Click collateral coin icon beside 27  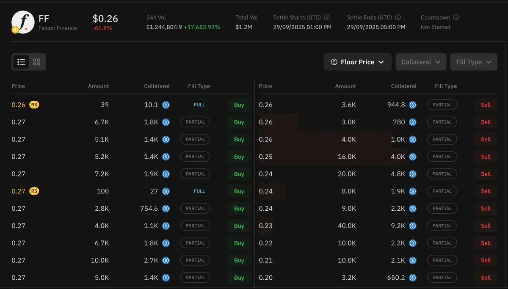[x=166, y=191]
